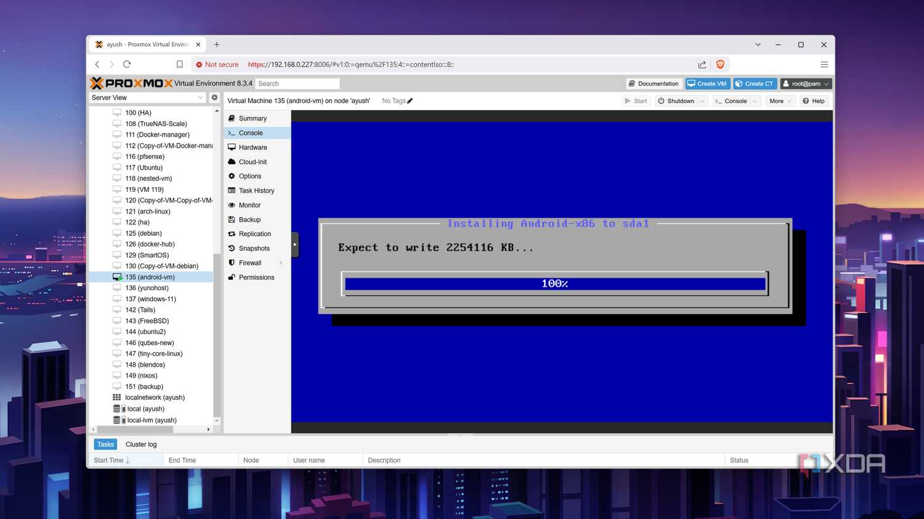Open a new browser tab
Viewport: 924px width, 519px height.
[x=217, y=44]
